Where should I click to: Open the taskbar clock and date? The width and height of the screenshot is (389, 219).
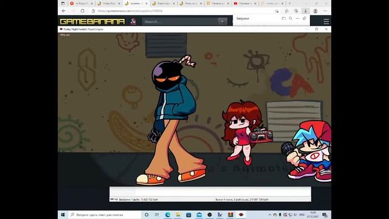[313, 215]
